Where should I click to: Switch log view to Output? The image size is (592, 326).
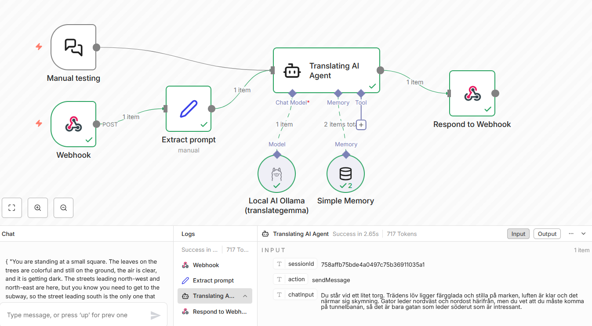[x=547, y=234]
